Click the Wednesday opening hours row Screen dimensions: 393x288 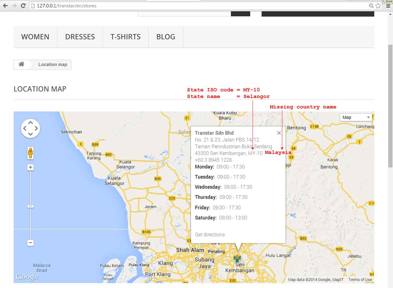point(224,187)
